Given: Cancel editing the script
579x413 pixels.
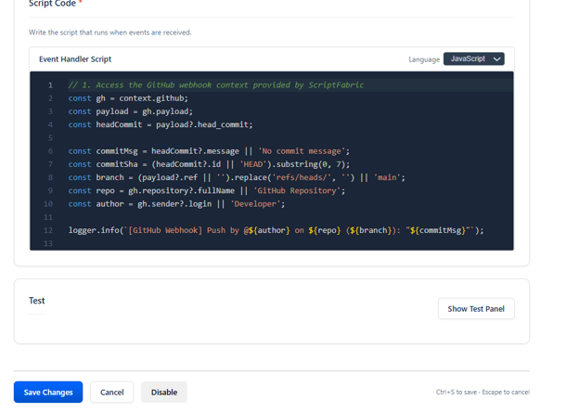Looking at the screenshot, I should pyautogui.click(x=112, y=392).
